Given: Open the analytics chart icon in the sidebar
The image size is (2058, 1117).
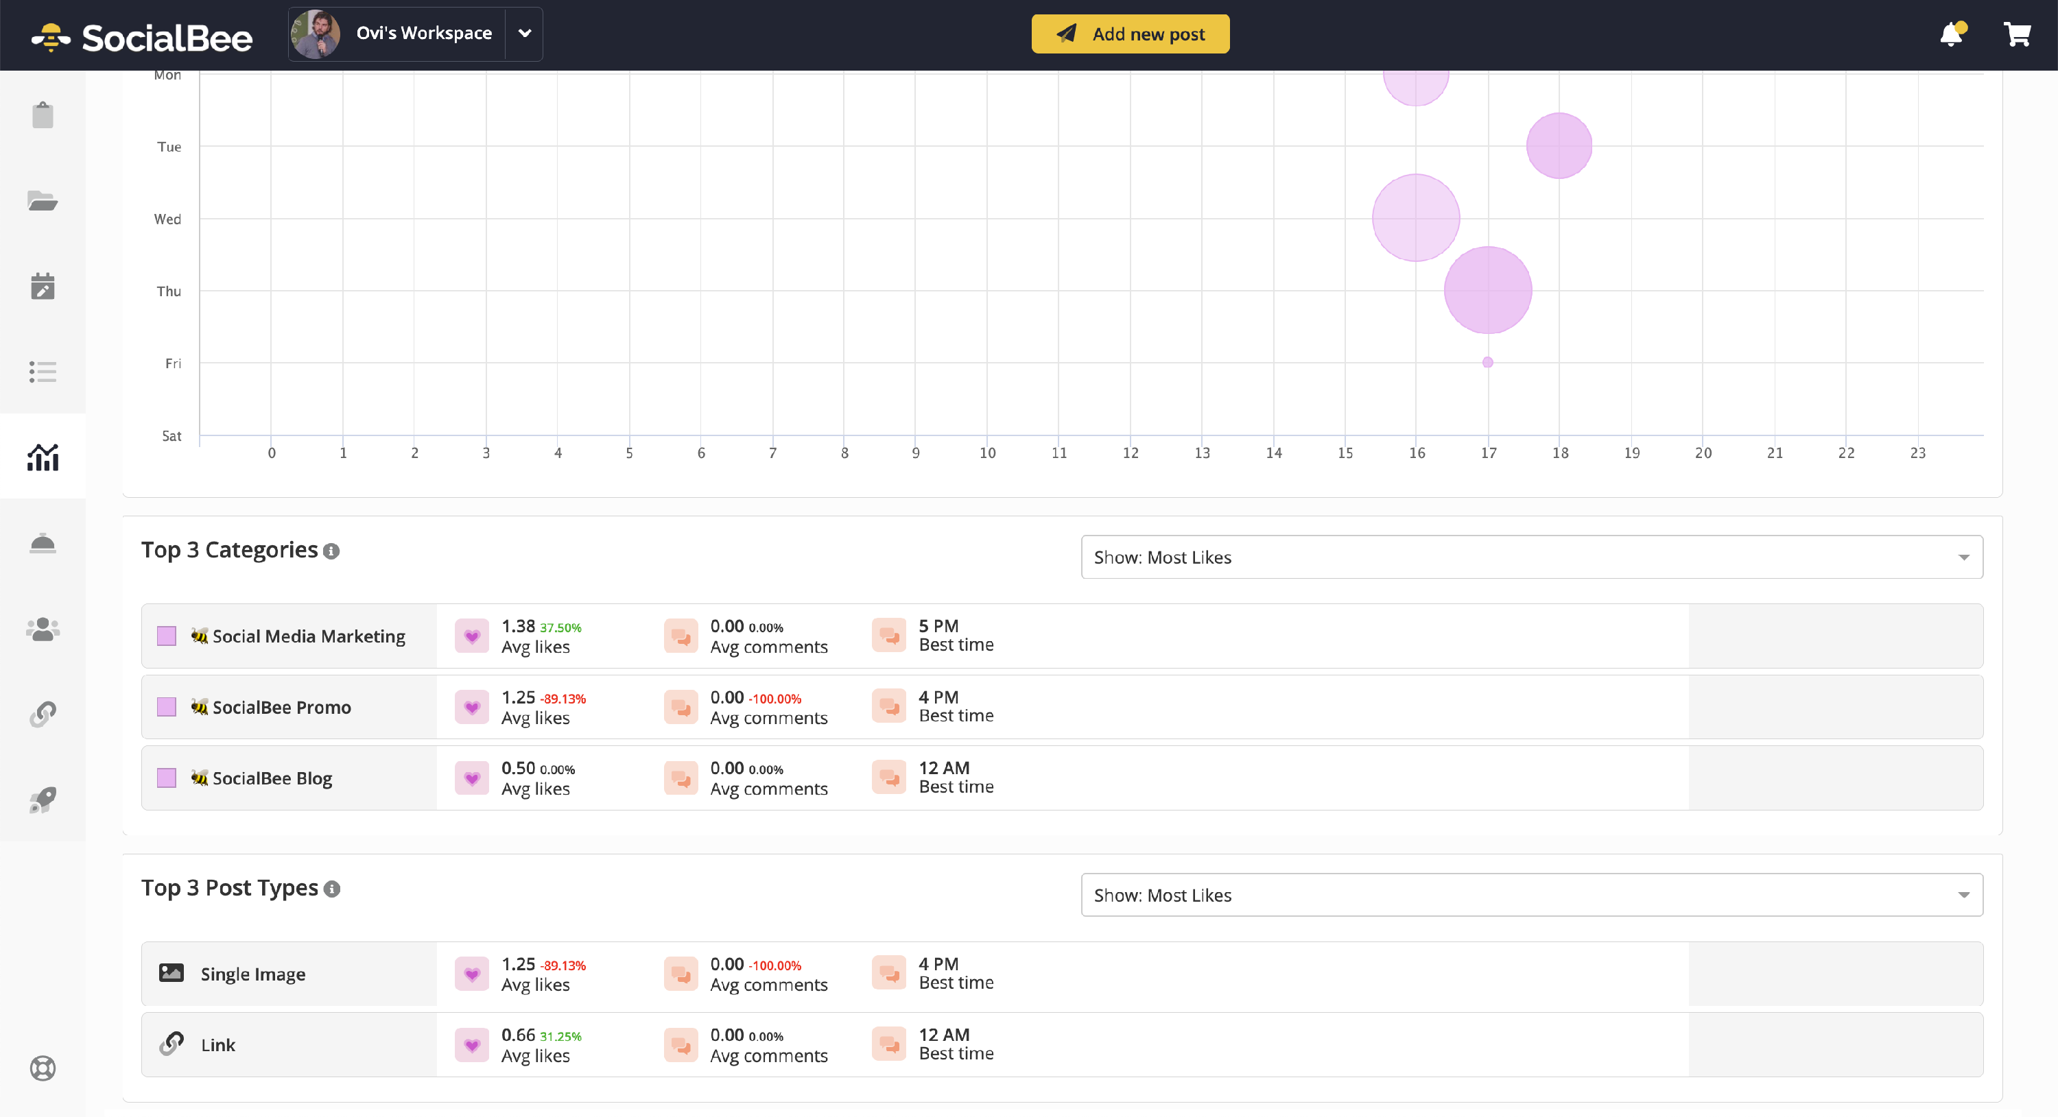Looking at the screenshot, I should 43,457.
